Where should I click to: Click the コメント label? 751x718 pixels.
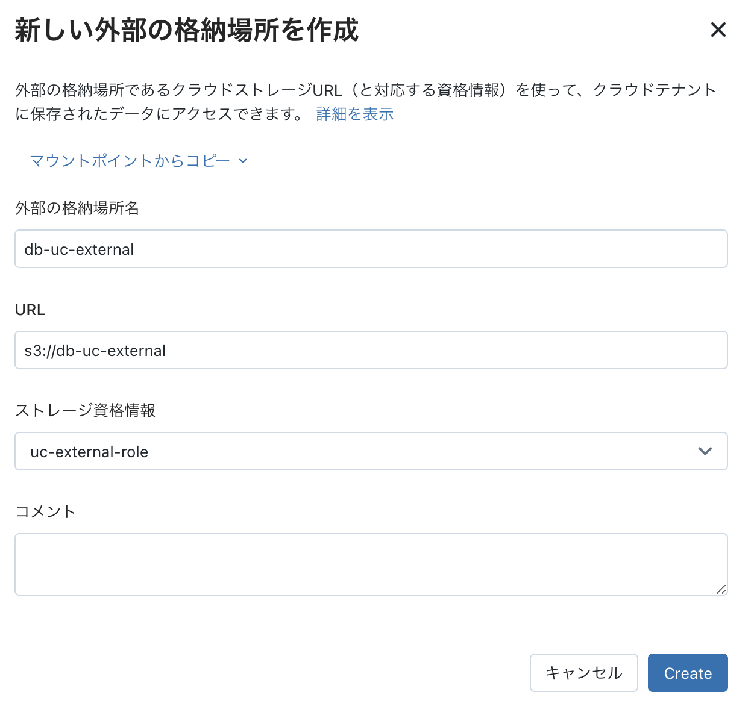coord(45,511)
